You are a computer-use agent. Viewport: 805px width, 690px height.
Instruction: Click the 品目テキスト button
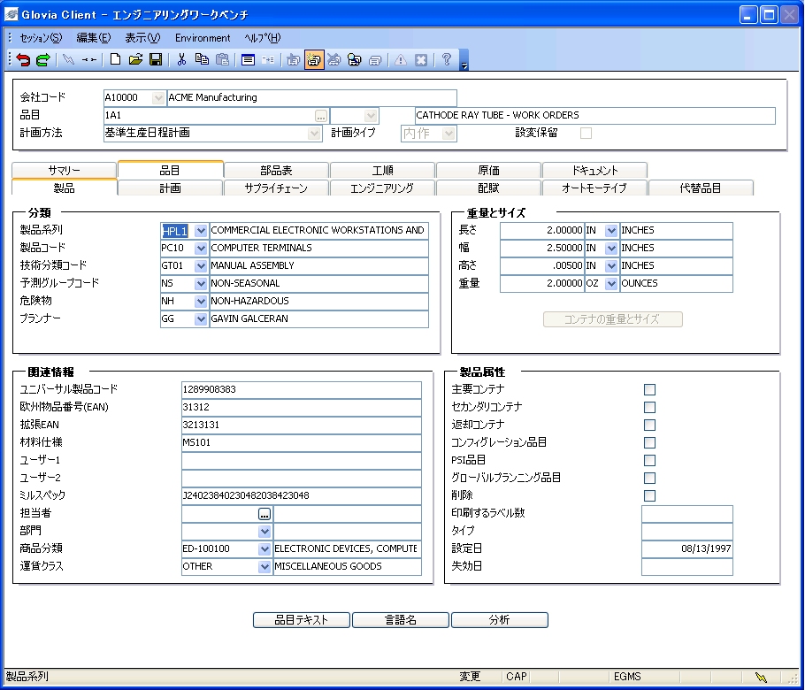(302, 620)
